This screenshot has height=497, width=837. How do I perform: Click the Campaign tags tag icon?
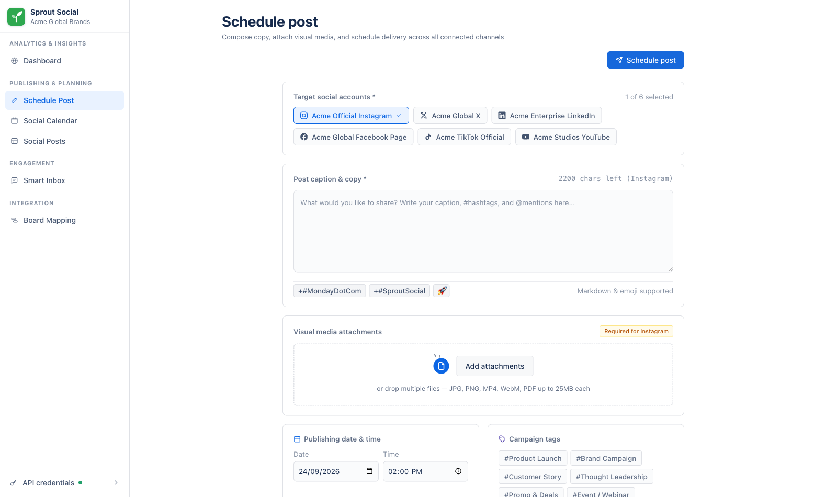coord(502,439)
